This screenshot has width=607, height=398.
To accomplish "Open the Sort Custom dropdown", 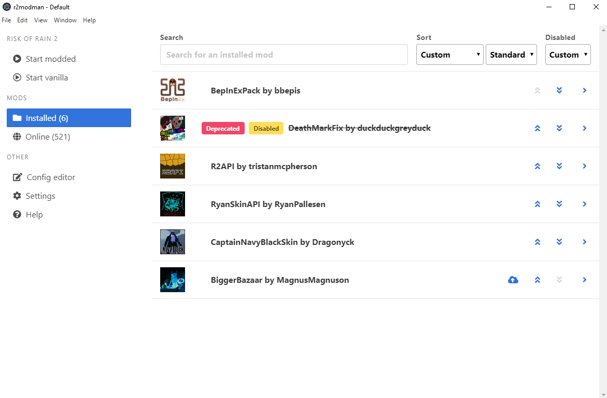I will point(450,54).
